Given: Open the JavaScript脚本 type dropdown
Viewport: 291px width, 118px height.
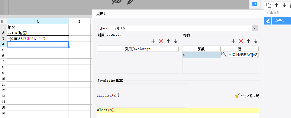Looking at the screenshot, I should point(255,28).
